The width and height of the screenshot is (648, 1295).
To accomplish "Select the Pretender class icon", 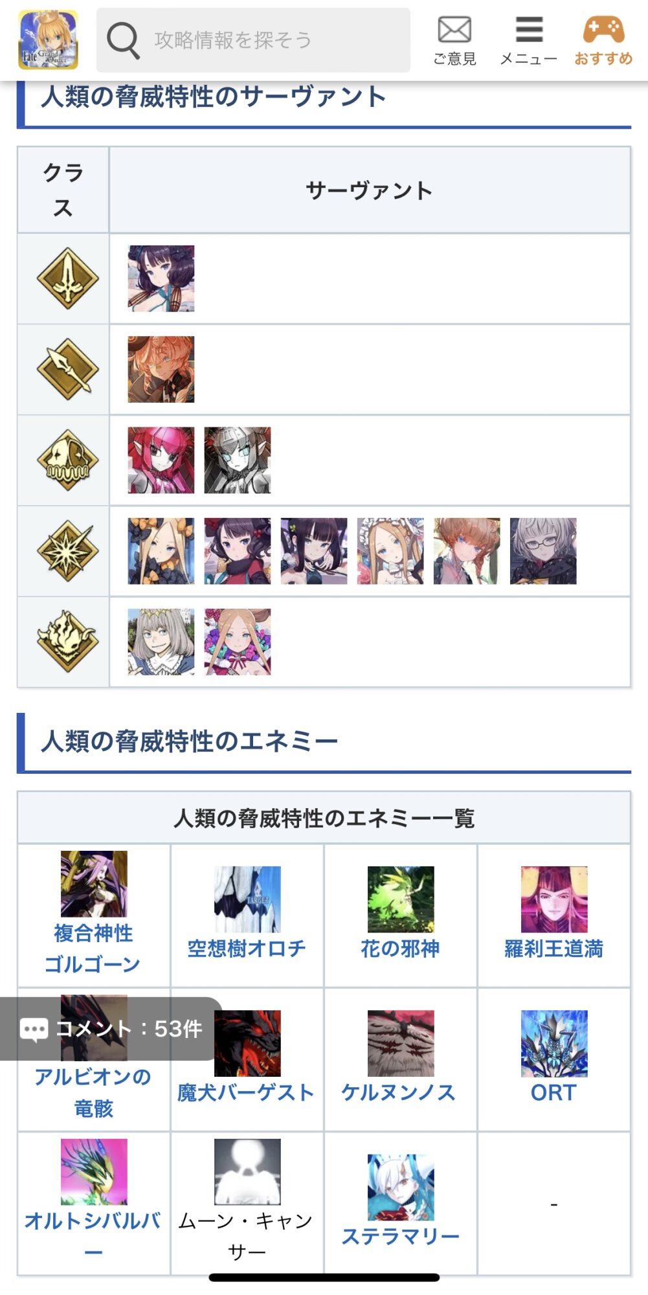I will click(x=67, y=641).
